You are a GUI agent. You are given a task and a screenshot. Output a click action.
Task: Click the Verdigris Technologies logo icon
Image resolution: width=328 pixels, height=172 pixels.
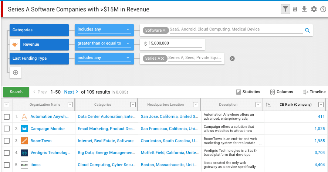pos(24,153)
